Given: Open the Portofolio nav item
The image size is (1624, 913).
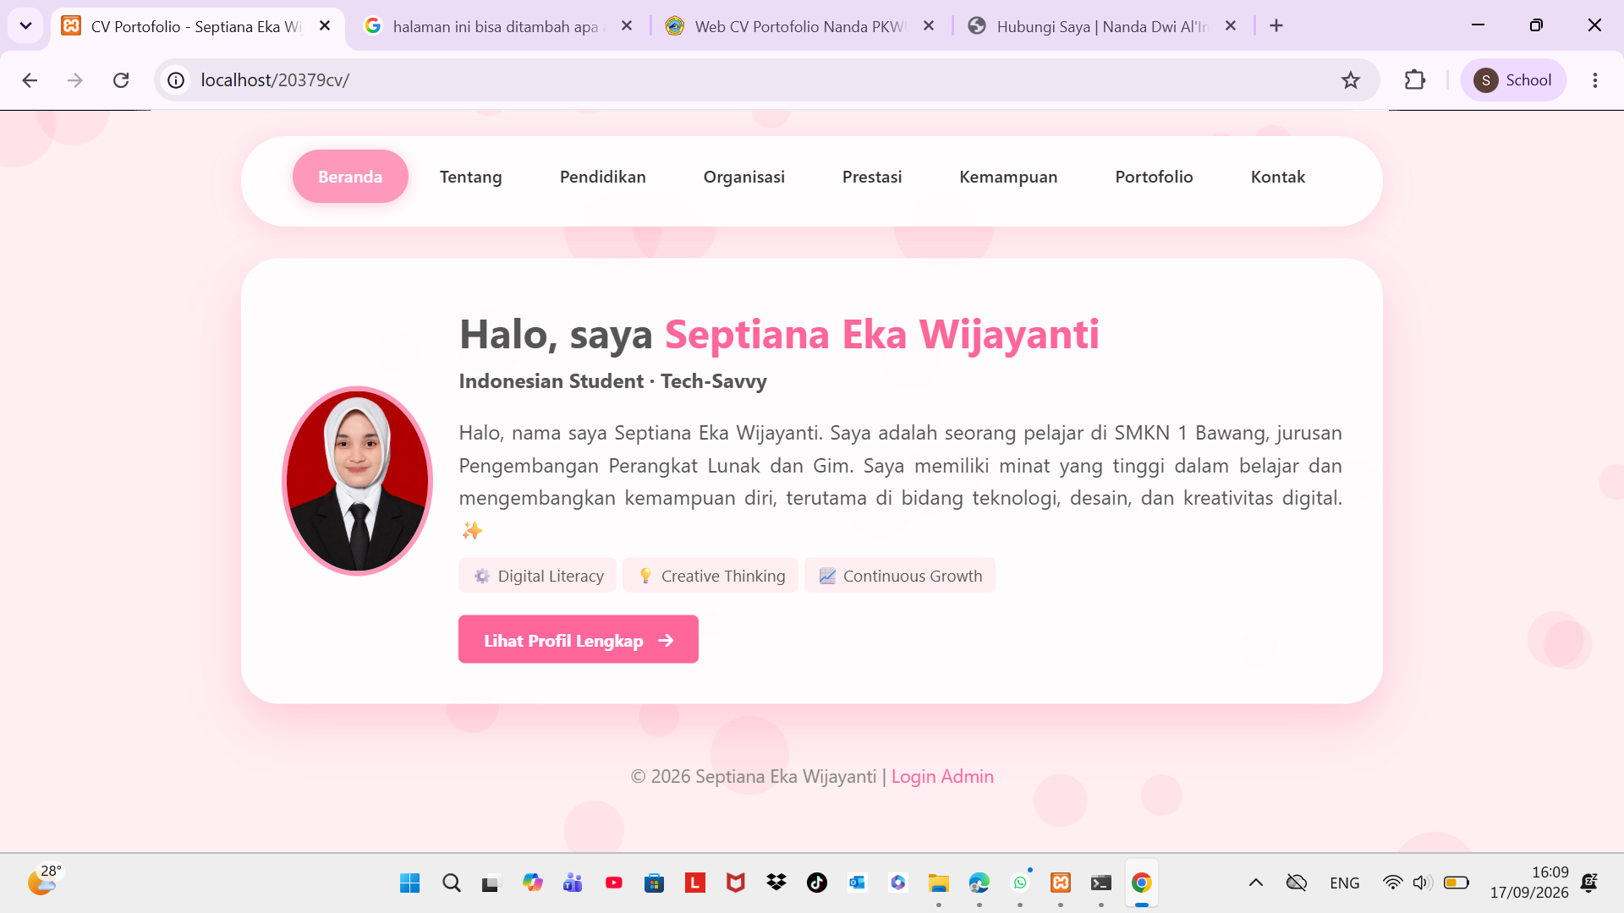Looking at the screenshot, I should 1154,177.
